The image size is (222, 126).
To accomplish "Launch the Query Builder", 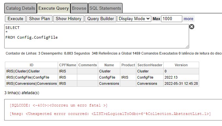I will click(100, 19).
